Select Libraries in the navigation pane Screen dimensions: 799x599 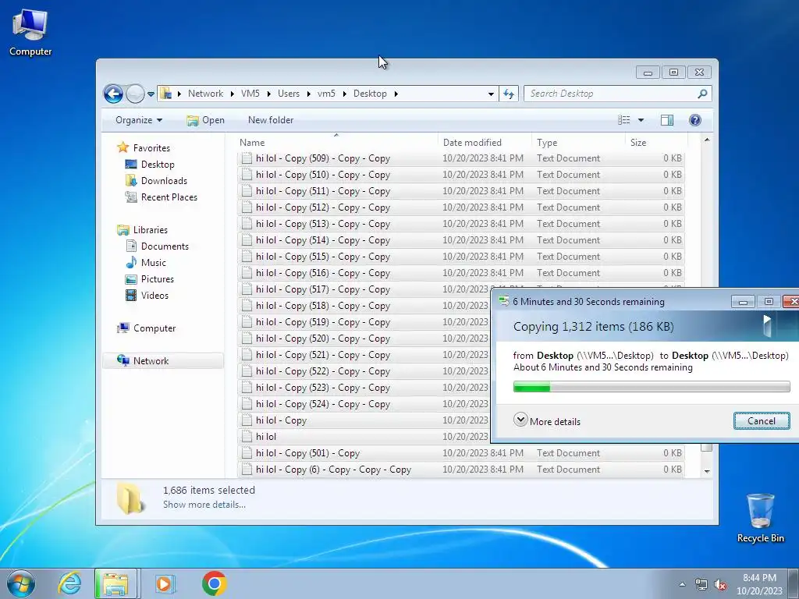pyautogui.click(x=151, y=230)
